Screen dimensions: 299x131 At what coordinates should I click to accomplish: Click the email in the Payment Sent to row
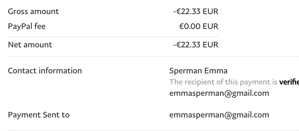coord(219,115)
